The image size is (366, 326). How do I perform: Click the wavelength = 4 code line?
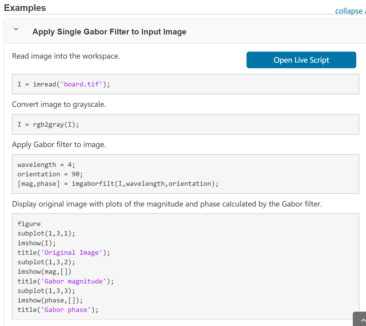click(x=46, y=165)
